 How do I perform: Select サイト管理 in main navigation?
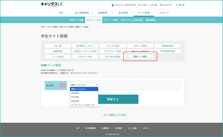[144, 13]
